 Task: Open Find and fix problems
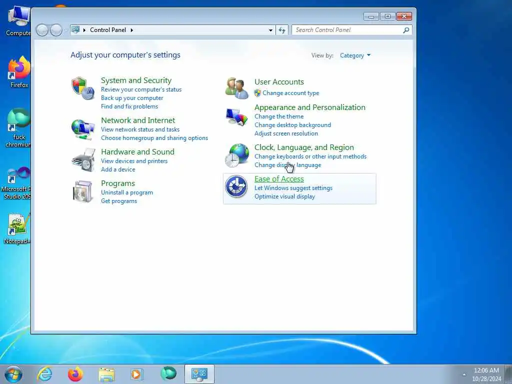coord(129,106)
